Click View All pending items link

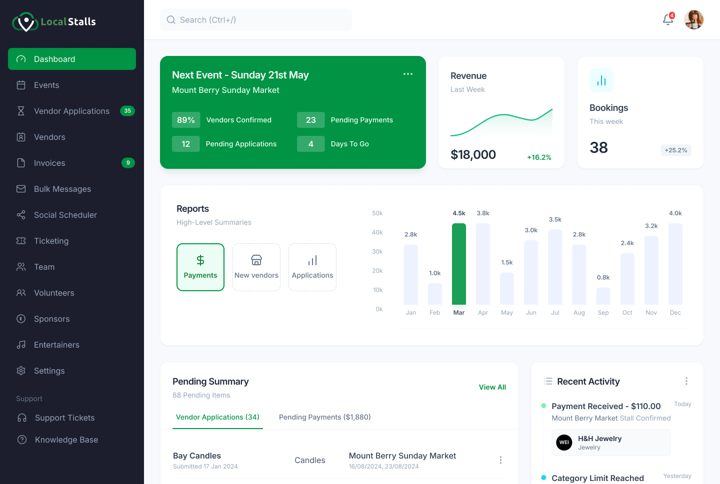click(x=492, y=387)
